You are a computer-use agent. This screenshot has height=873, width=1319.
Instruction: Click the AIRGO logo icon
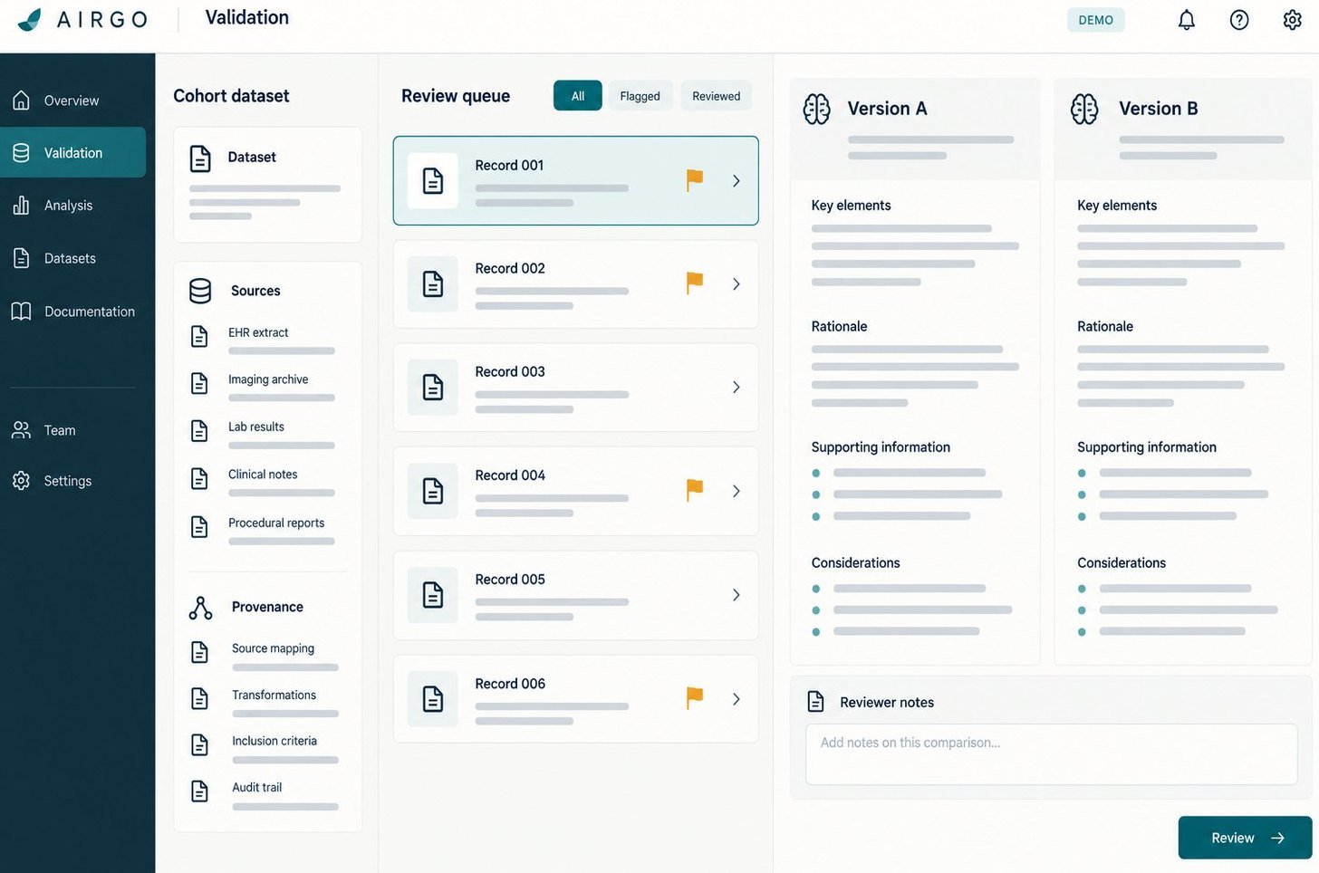(x=30, y=20)
